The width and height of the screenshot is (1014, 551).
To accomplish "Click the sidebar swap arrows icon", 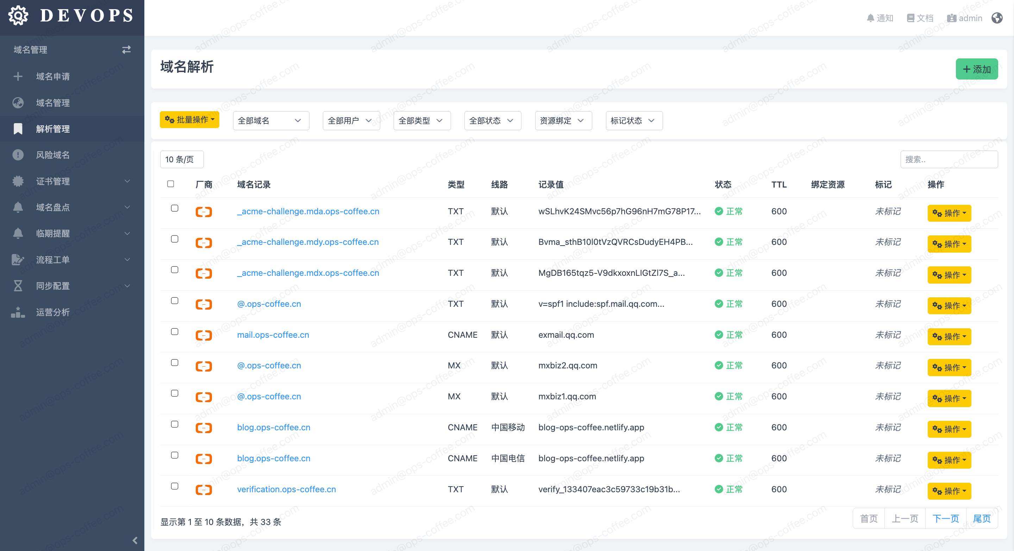I will (x=126, y=50).
